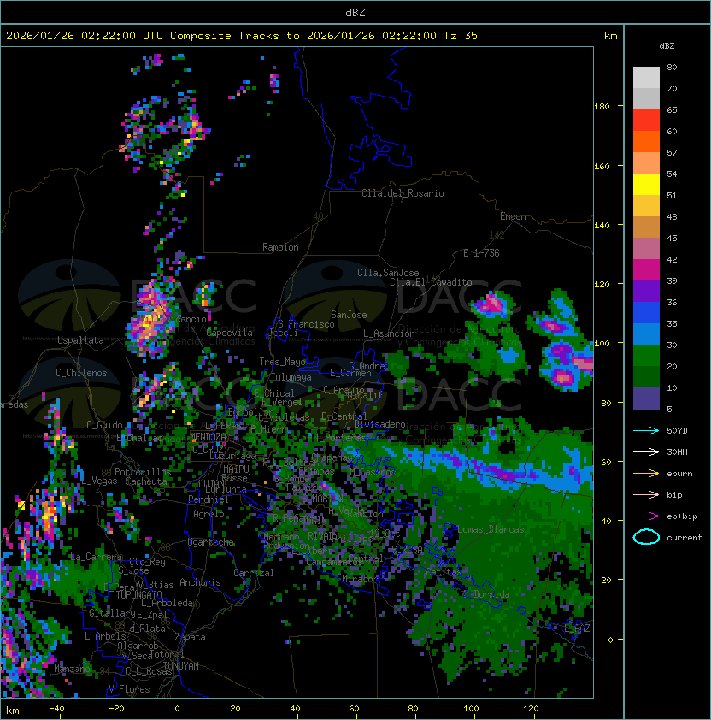Click the 'L_Arboleda' map label
The height and width of the screenshot is (720, 711).
[167, 603]
